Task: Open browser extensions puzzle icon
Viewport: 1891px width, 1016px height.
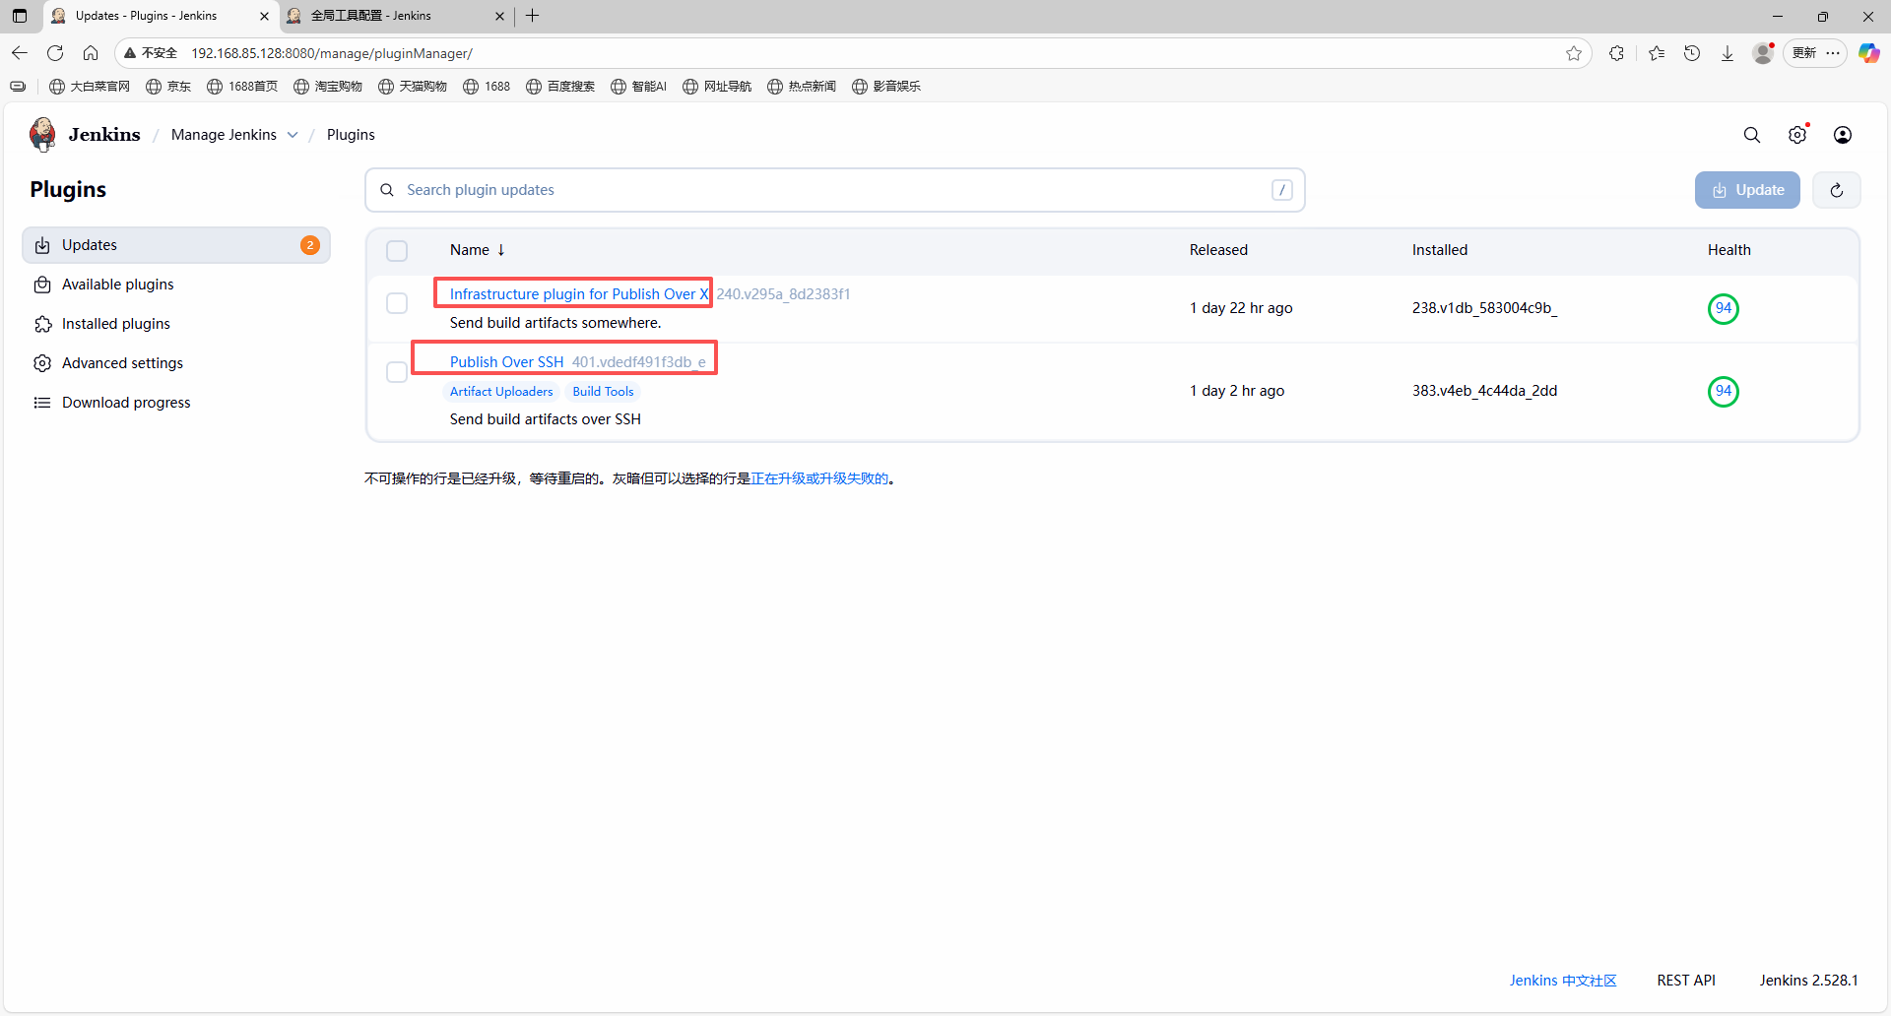Action: [x=1616, y=53]
